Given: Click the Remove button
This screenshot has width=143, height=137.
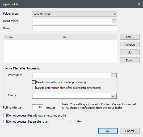Looking at the screenshot, I should pyautogui.click(x=130, y=45).
